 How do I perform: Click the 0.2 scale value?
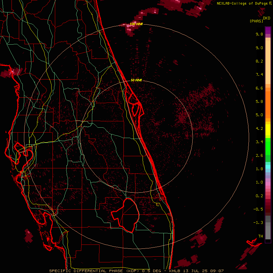coord(259,196)
